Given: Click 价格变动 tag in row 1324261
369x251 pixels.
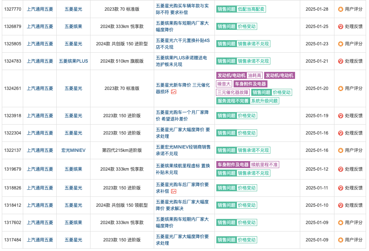Looking at the screenshot, I should click(282, 93).
